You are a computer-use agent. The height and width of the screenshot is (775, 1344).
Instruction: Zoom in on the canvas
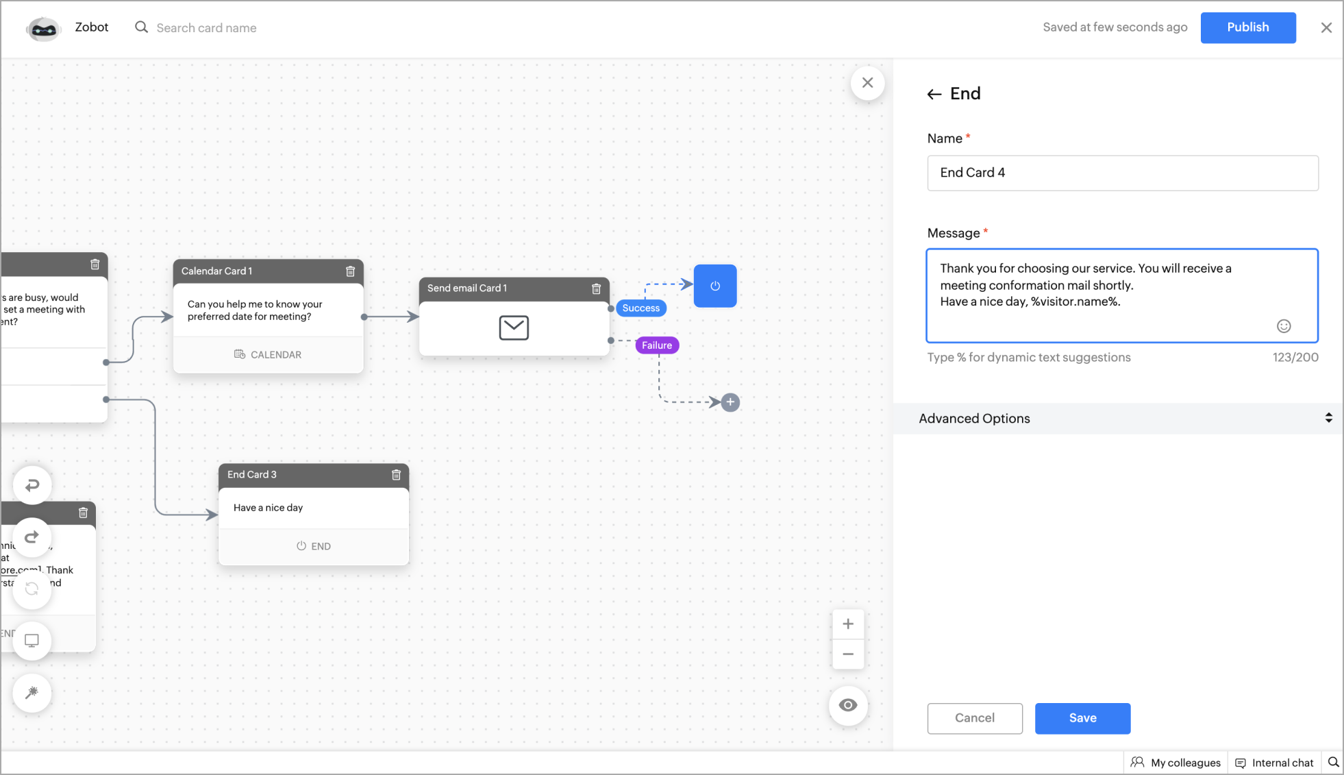[848, 624]
